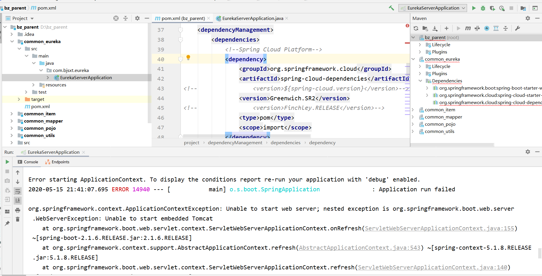This screenshot has height=276, width=542.
Task: Expand the target folder
Action: coord(19,99)
